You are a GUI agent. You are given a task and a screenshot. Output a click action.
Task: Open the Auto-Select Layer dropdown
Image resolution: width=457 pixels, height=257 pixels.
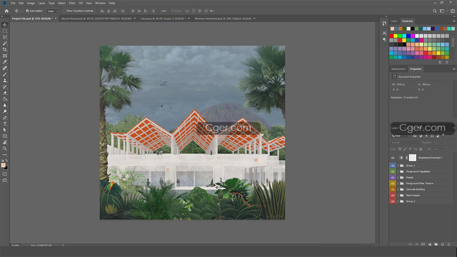(x=52, y=11)
